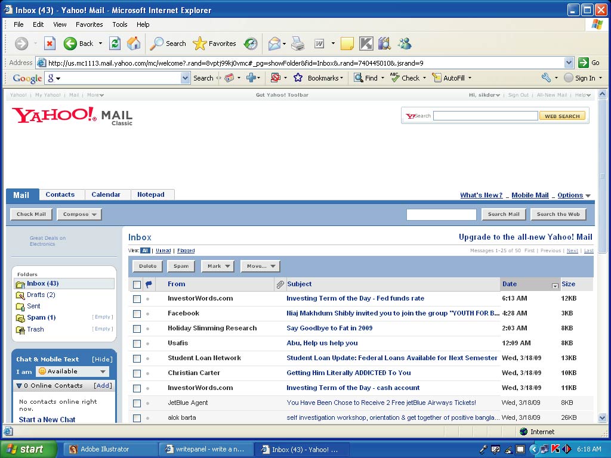
Task: Click the mail search input field
Action: click(441, 215)
